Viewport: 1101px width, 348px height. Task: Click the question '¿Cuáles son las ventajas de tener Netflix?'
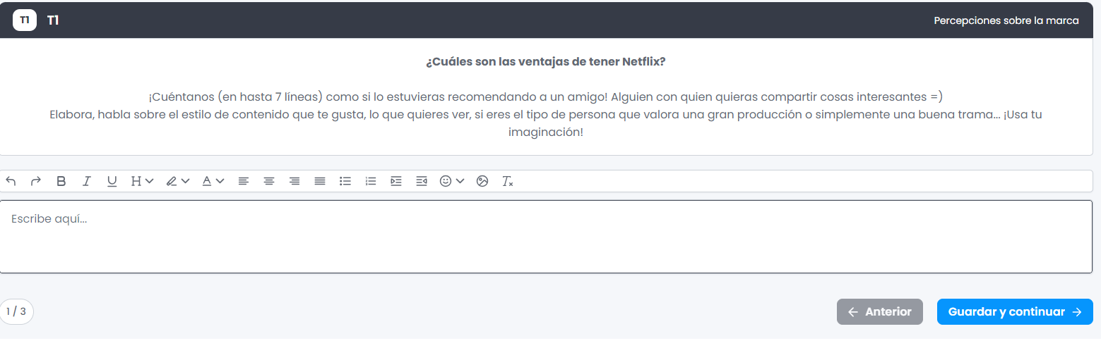546,61
